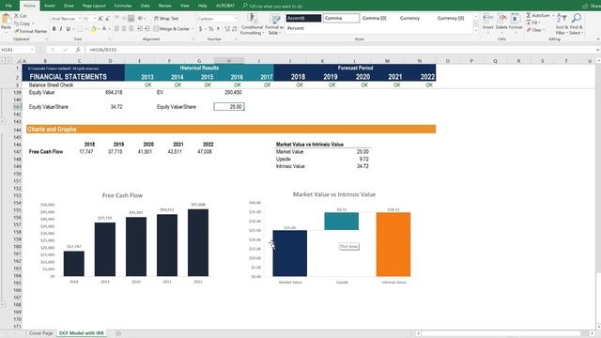The height and width of the screenshot is (338, 601).
Task: Switch to the ACROBAT tab
Action: tap(225, 6)
